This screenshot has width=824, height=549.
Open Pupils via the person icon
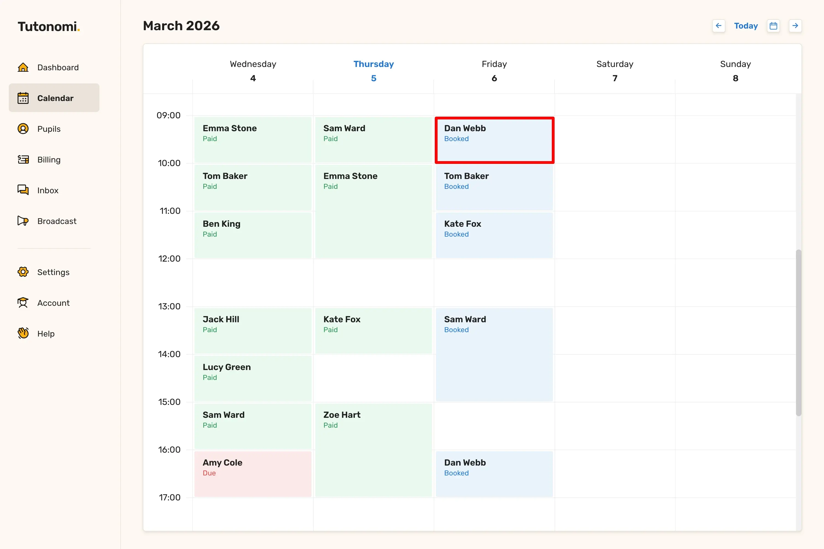pyautogui.click(x=23, y=129)
